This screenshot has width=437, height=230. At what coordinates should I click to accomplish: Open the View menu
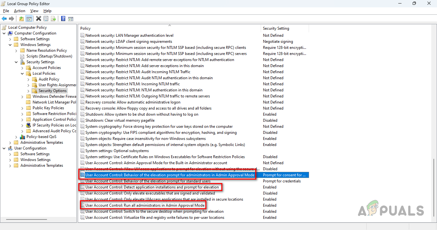tap(34, 11)
